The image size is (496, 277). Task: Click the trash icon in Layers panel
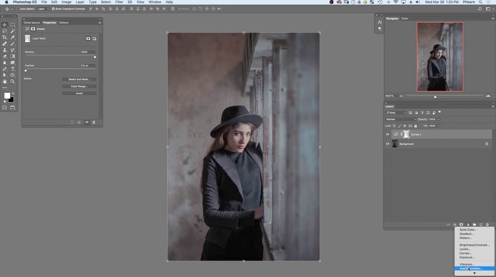tap(487, 224)
